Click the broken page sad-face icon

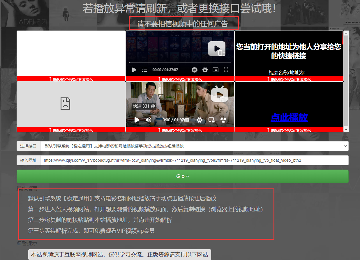click(x=66, y=104)
